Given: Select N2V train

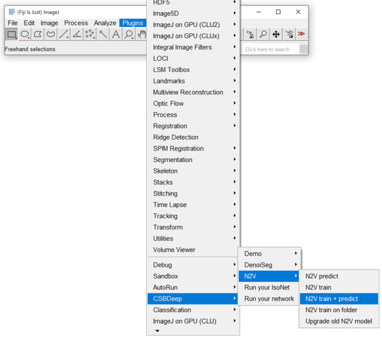Looking at the screenshot, I should 339,287.
